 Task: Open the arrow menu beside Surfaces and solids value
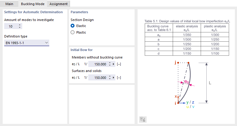pyautogui.click(x=114, y=78)
